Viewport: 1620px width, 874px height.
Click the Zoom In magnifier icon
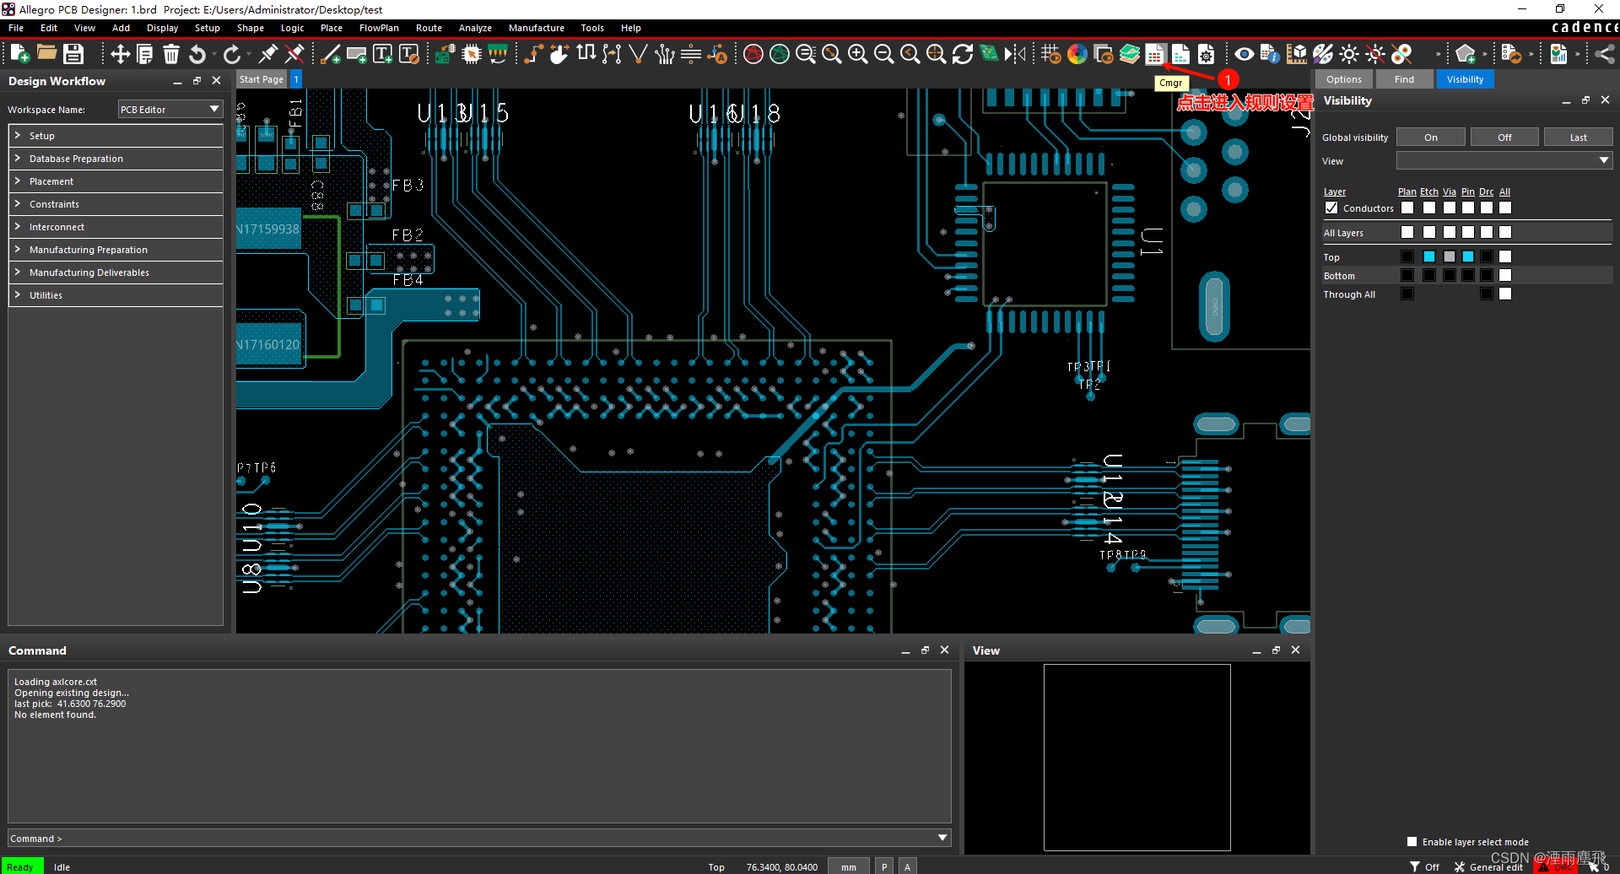coord(858,54)
